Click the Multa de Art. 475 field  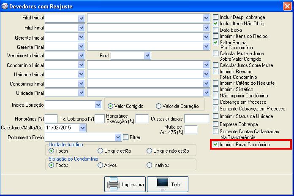click(191, 130)
